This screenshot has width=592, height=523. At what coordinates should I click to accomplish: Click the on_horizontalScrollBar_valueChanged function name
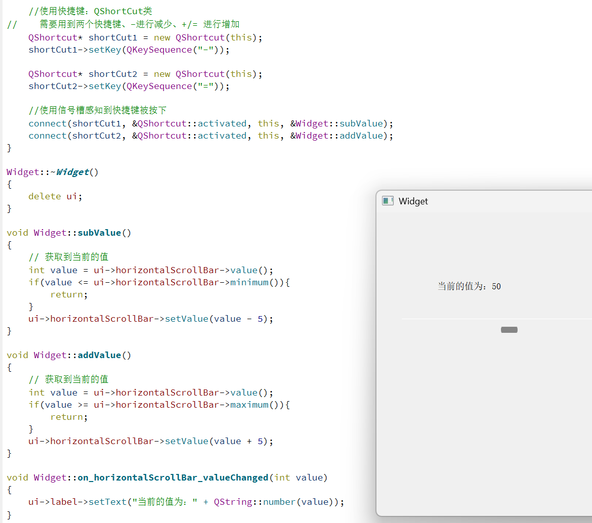(173, 477)
